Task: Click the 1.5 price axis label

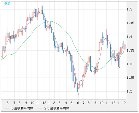Action: (129, 9)
